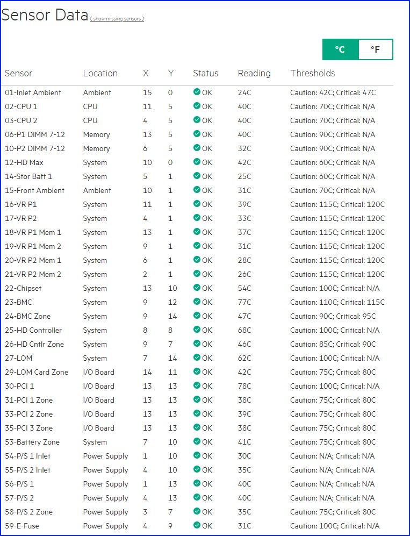Open the show missing sensors link
The image size is (410, 536).
(117, 19)
